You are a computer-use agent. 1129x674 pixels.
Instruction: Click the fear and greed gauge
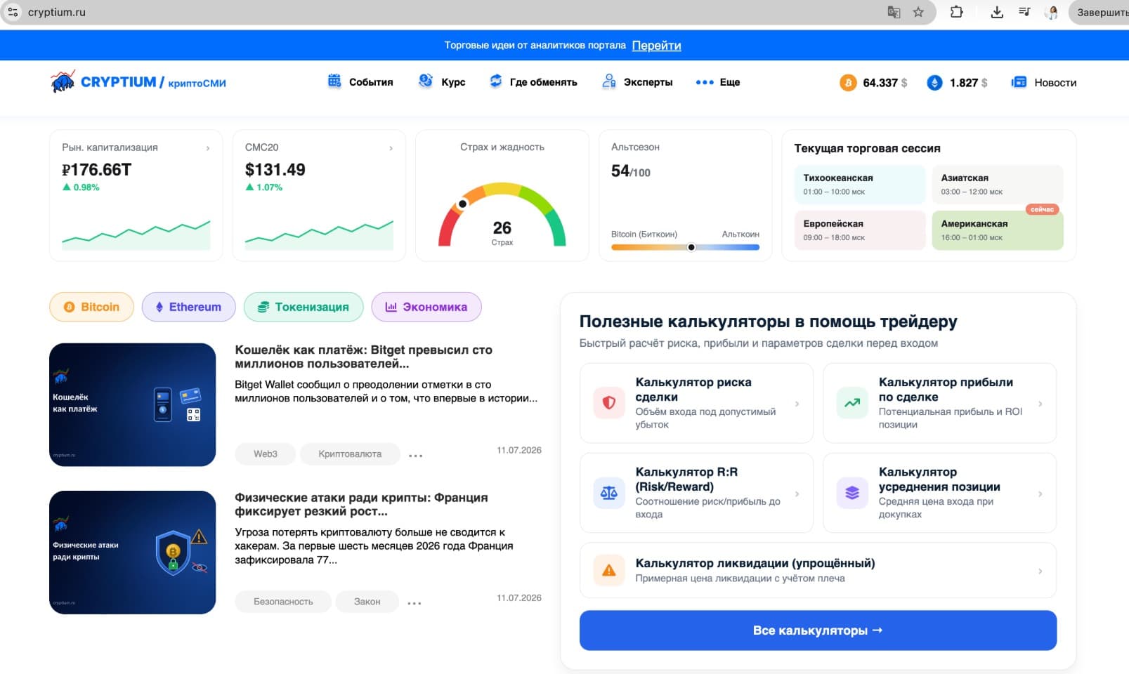[x=502, y=213]
